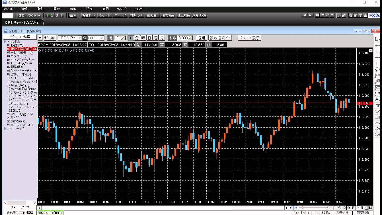The width and height of the screenshot is (382, 215).
Task: Switch to screen layout number 4
Action: [x=61, y=15]
